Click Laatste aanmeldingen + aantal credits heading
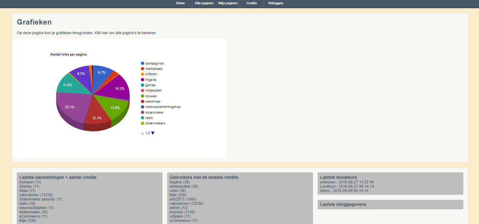479x224 pixels. click(x=58, y=177)
